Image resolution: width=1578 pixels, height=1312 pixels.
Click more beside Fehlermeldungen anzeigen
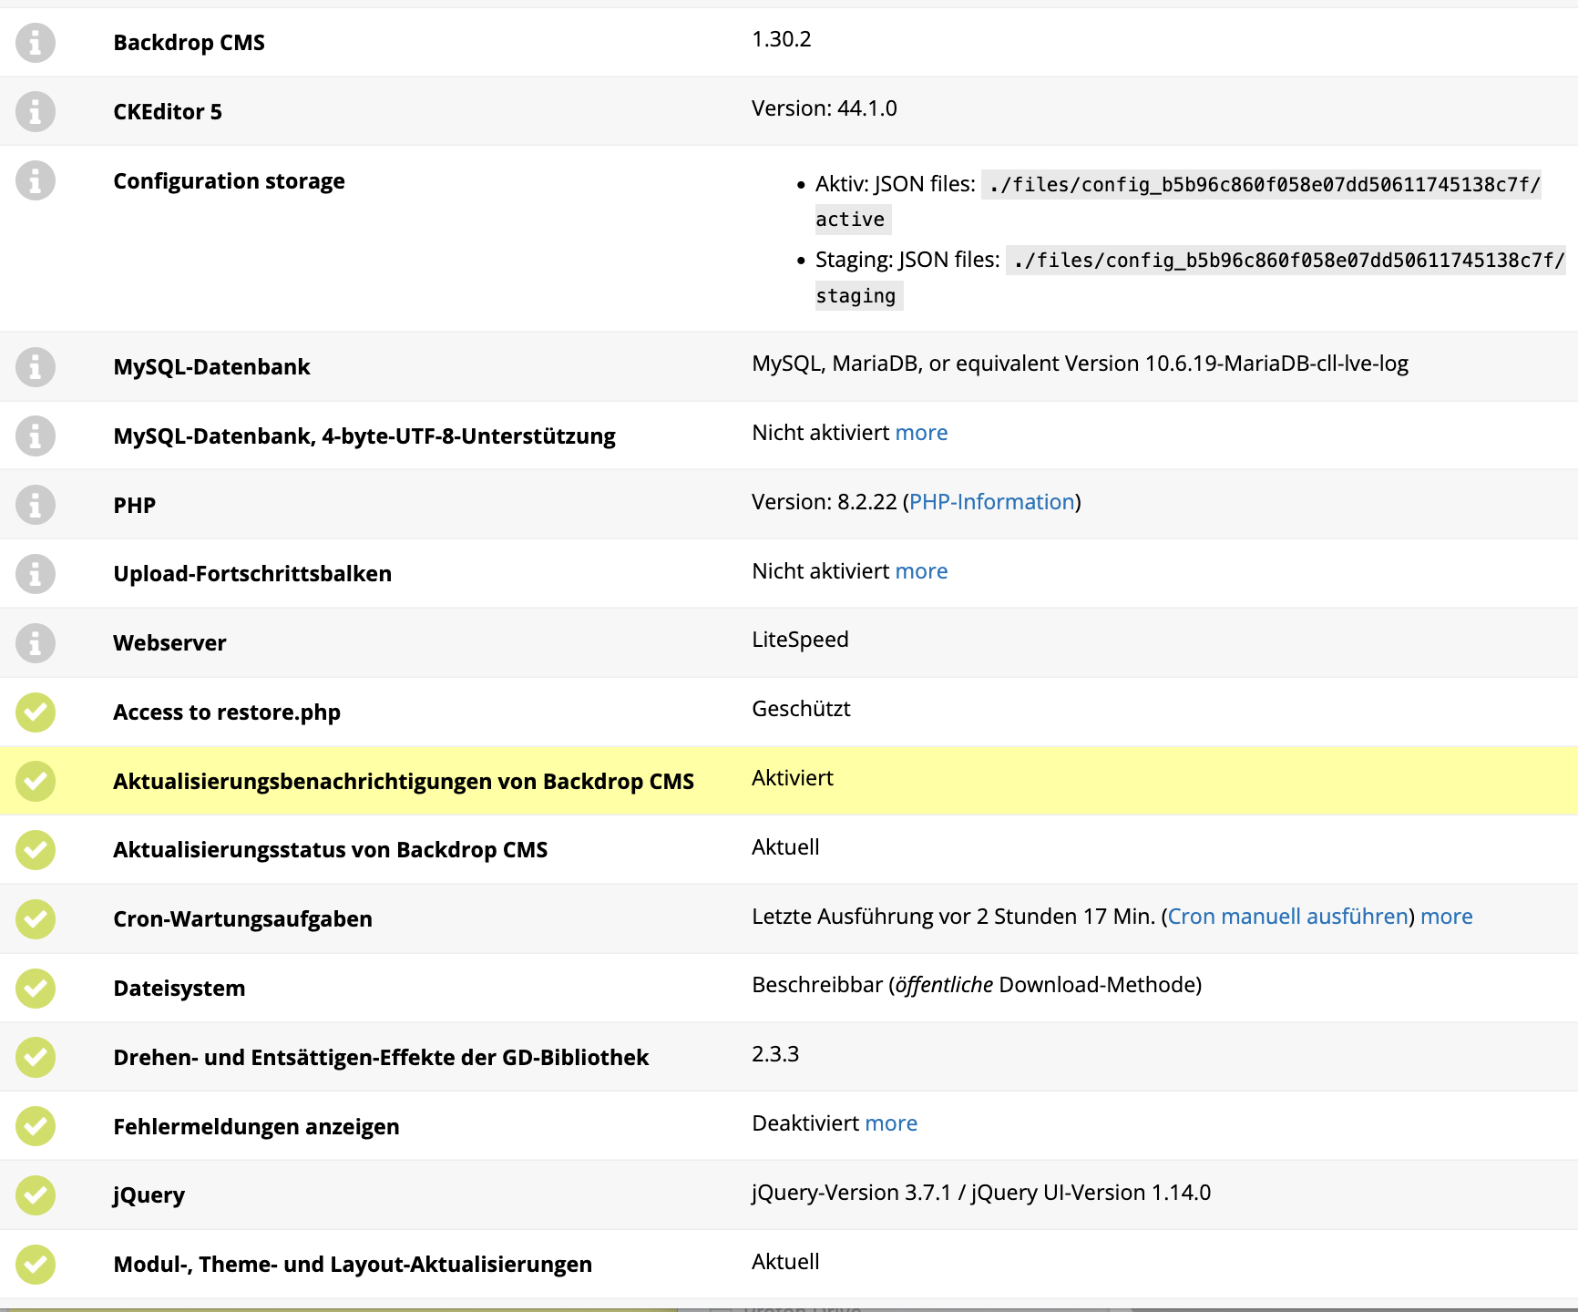(x=891, y=1123)
